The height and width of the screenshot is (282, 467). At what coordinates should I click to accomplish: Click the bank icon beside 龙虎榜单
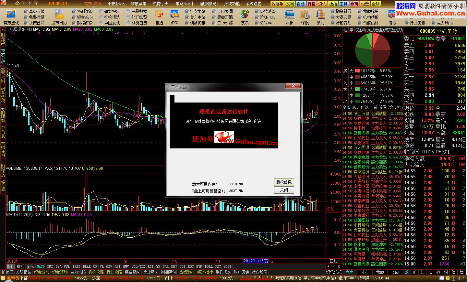tap(360, 11)
